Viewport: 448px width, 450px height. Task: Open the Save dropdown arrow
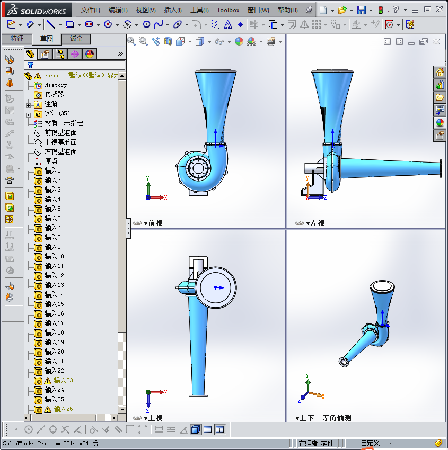click(371, 11)
